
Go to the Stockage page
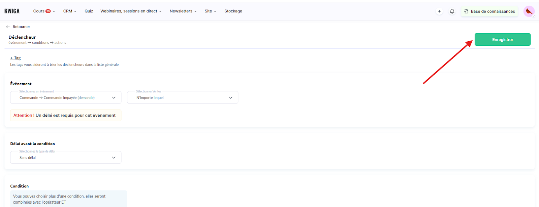tap(233, 11)
